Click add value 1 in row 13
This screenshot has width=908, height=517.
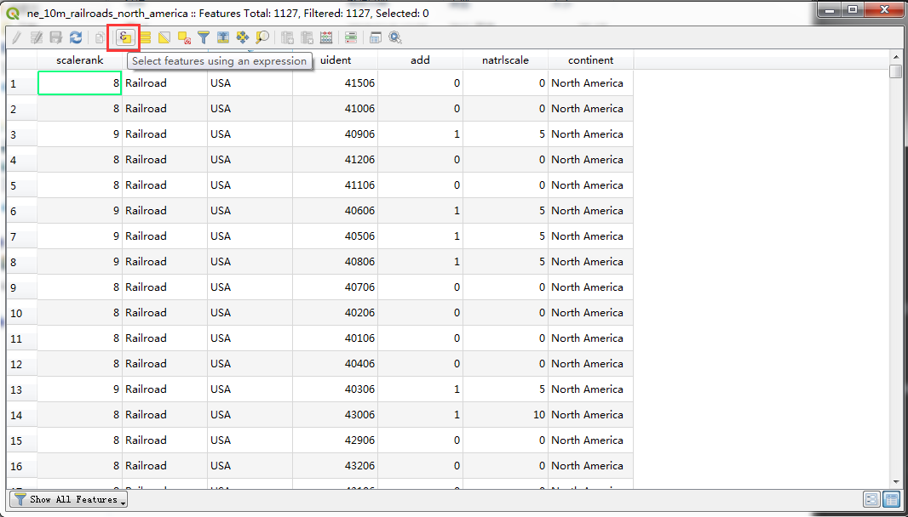pyautogui.click(x=420, y=389)
